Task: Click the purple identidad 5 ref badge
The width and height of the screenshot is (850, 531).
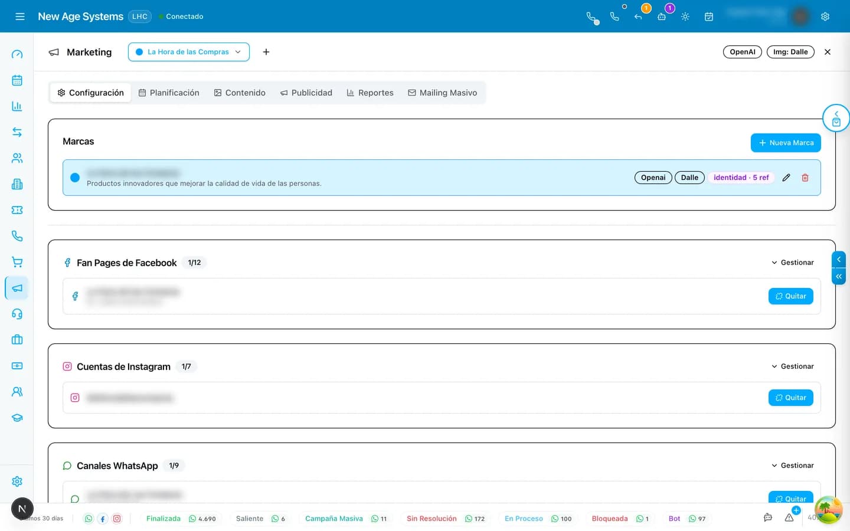Action: click(741, 178)
